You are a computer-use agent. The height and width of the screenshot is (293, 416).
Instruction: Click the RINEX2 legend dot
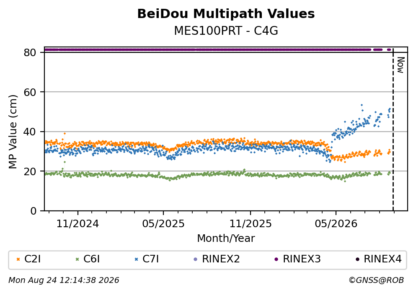coord(196,259)
